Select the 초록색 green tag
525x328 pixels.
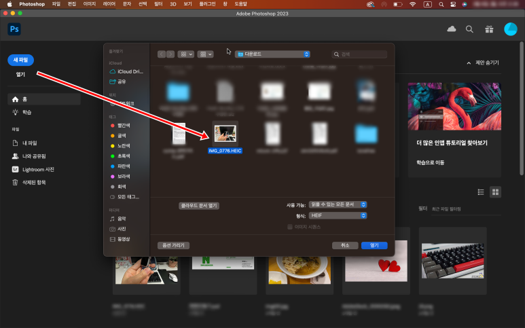[x=120, y=156]
